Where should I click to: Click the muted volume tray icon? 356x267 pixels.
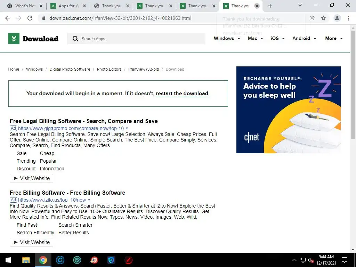(311, 260)
